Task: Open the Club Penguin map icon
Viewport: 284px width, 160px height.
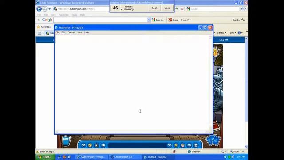Action: click(x=67, y=141)
